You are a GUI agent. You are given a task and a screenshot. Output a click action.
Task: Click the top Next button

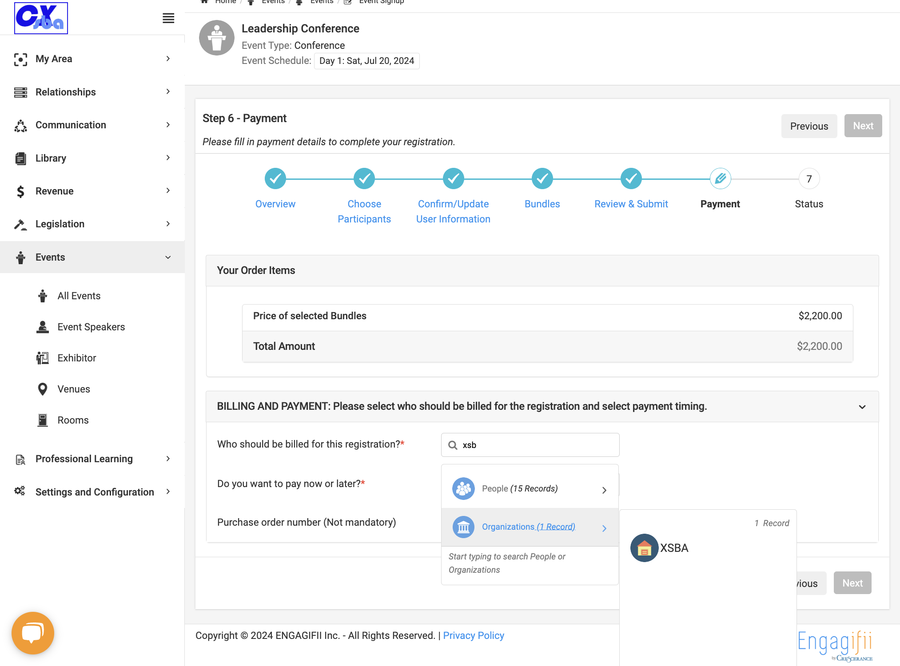863,126
